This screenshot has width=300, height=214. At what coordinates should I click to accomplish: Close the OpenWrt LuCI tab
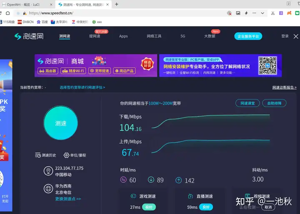(x=51, y=5)
